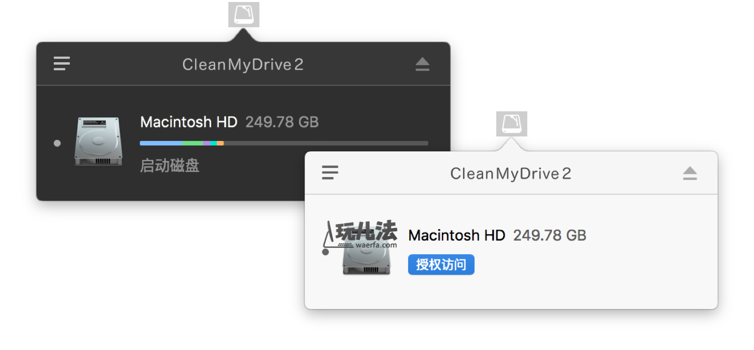The height and width of the screenshot is (350, 754).
Task: Click upper CleanMyDrive menu bar drive icon
Action: tap(244, 15)
